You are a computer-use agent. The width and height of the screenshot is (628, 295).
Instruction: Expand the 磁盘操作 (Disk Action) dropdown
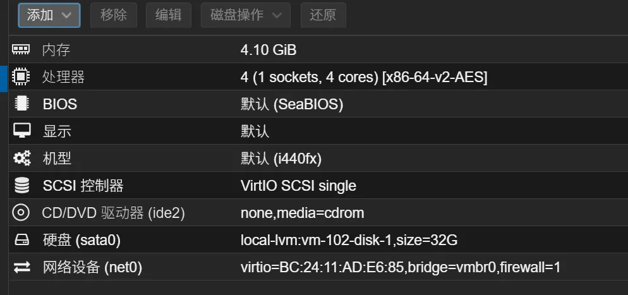246,16
